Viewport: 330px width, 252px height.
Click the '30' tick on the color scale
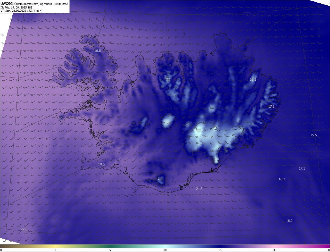point(275,250)
